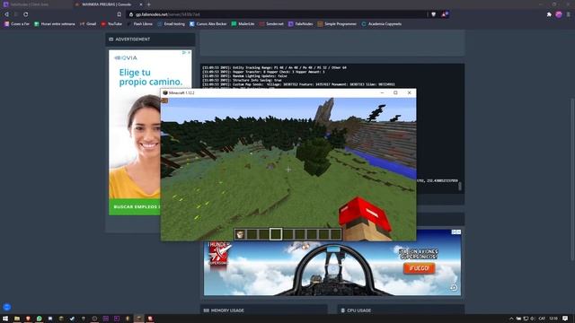575x323 pixels.
Task: Open network icon in system tray
Action: pos(526,319)
